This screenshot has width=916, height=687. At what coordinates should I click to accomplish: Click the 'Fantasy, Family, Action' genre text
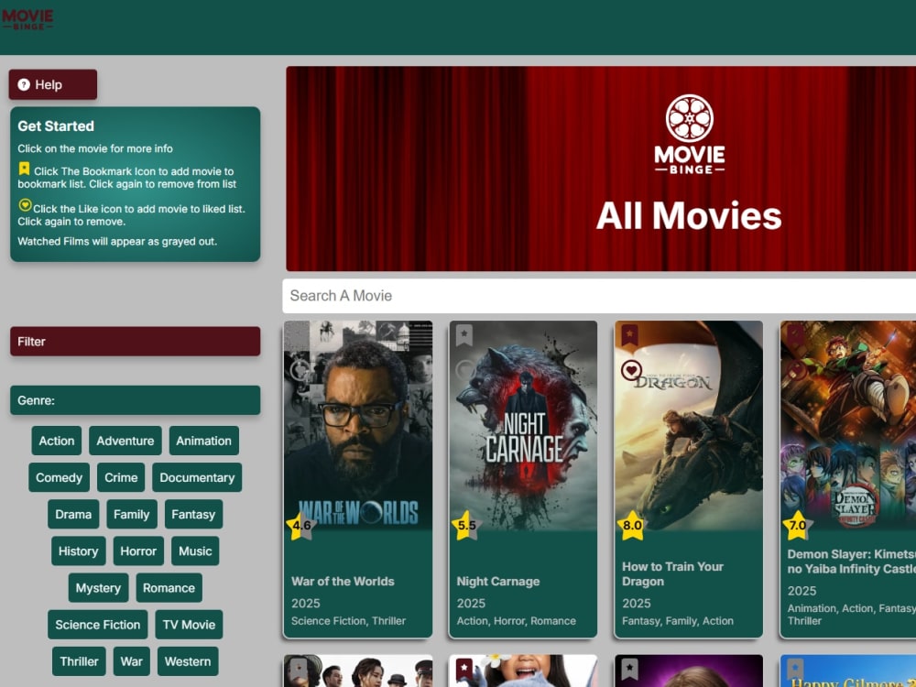[678, 621]
